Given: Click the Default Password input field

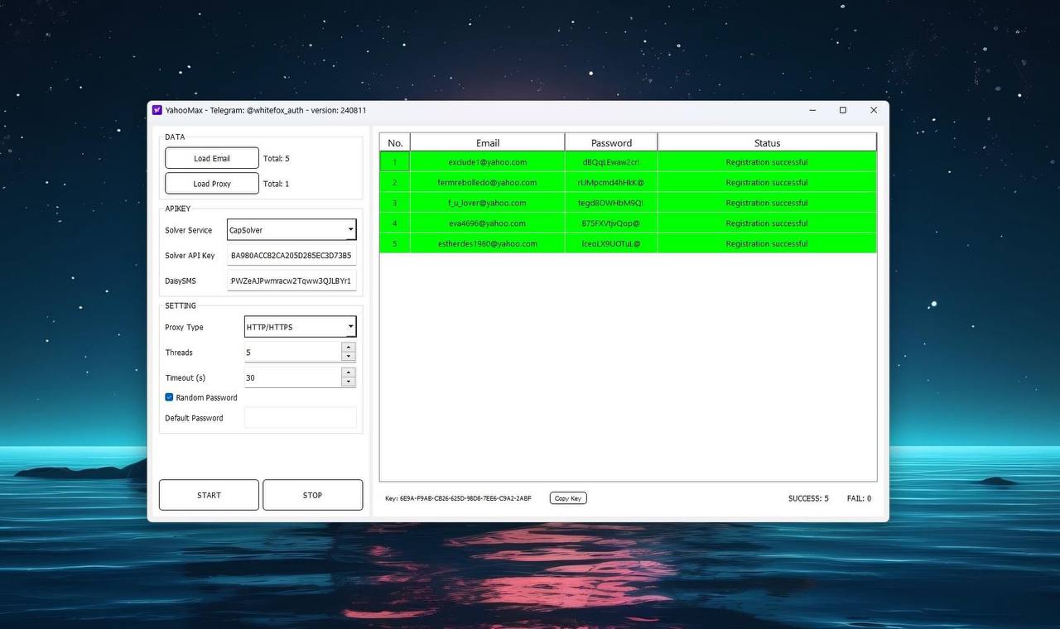Looking at the screenshot, I should (301, 418).
